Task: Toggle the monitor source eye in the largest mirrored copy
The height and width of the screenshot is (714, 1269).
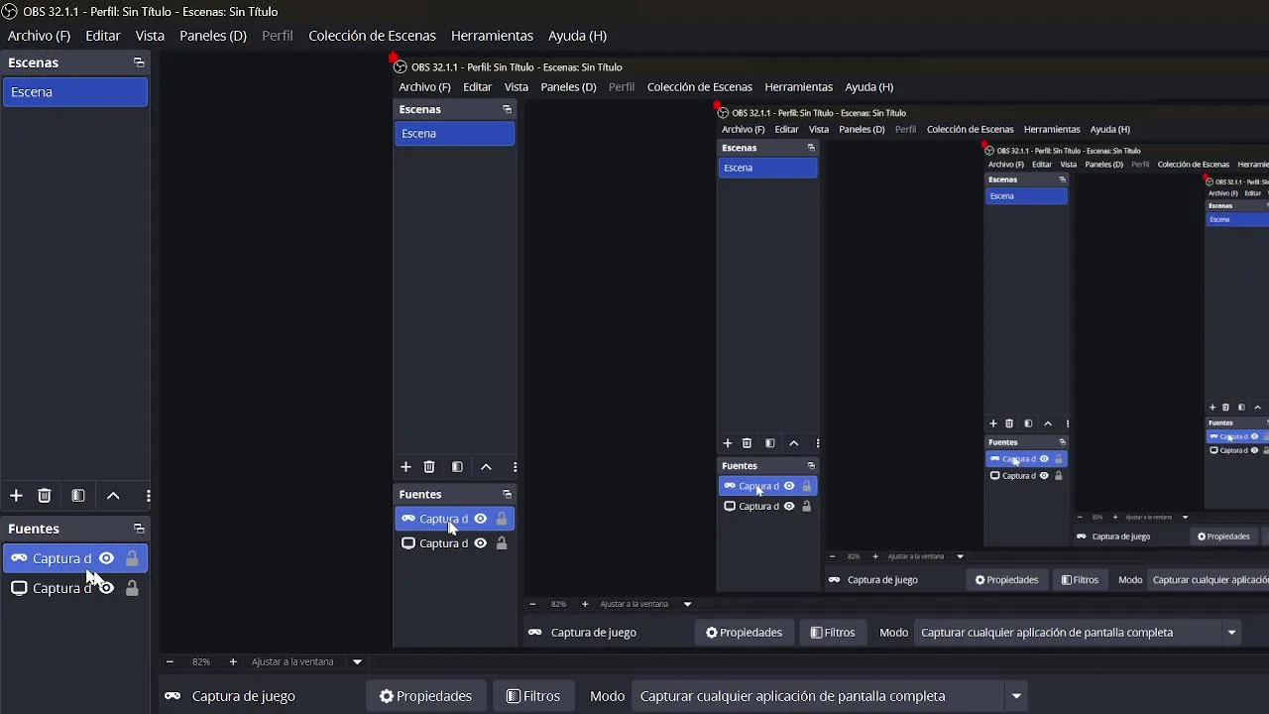Action: [480, 543]
